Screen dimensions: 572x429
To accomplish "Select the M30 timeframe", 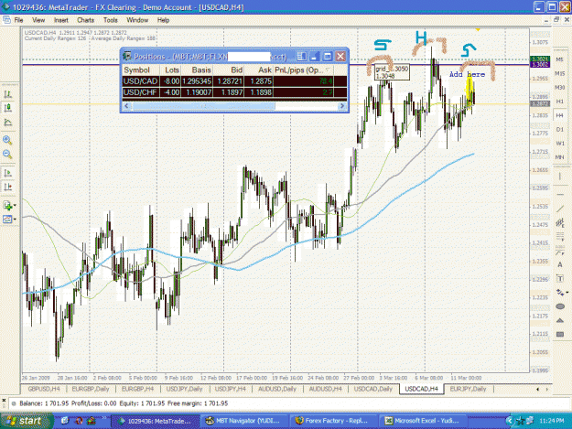I will [559, 88].
